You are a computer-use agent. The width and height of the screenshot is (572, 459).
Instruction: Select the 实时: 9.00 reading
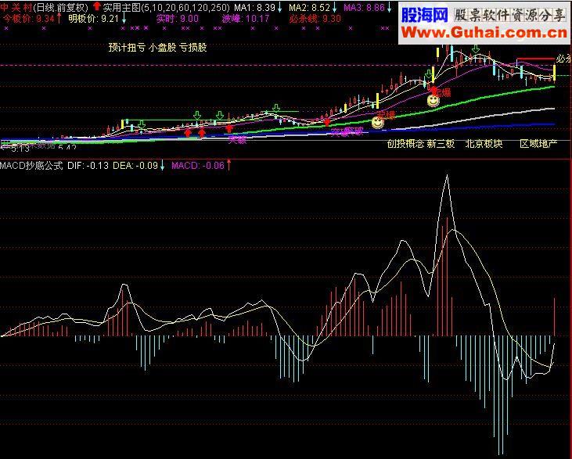pos(178,18)
